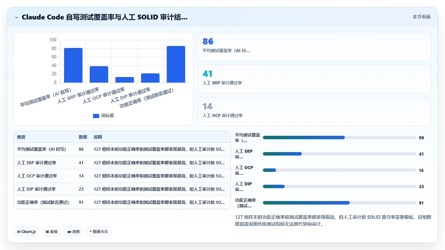
Task: Click the 表格 tag chip
Action: 51,232
